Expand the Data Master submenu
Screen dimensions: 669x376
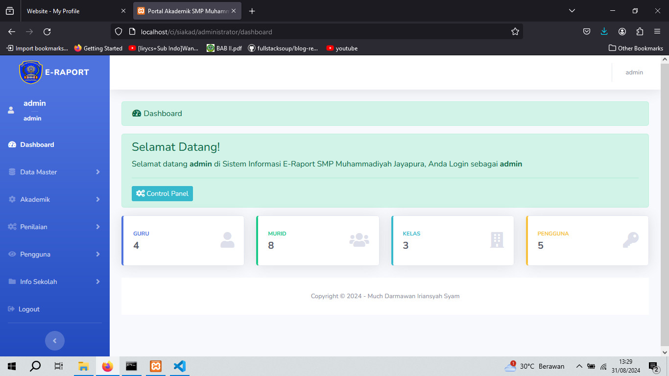click(x=97, y=172)
